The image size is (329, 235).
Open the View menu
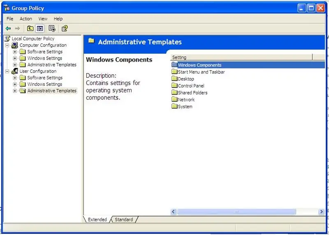coord(43,18)
